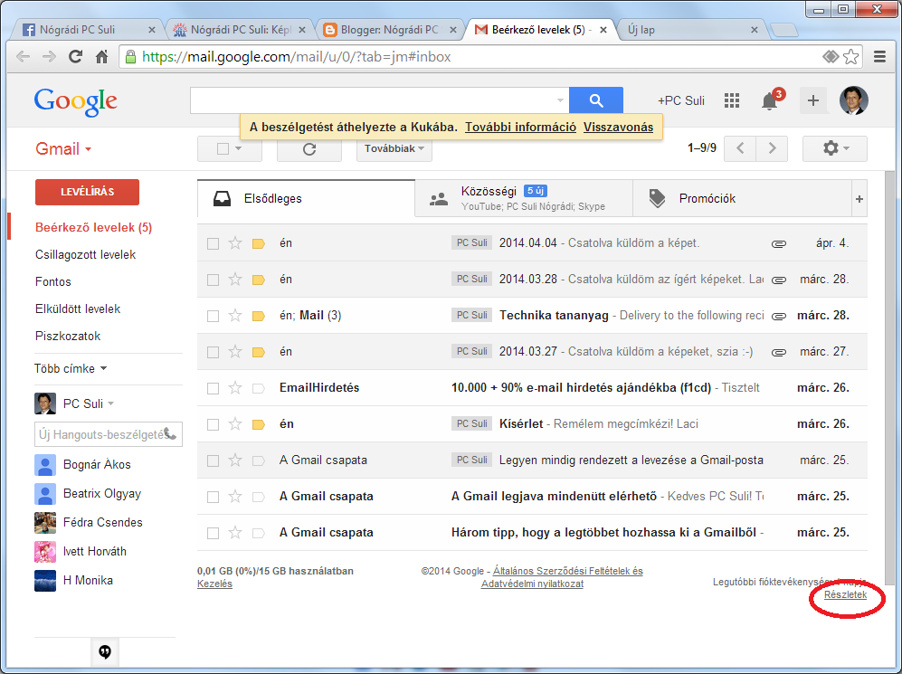Go to older messages with the right arrow
This screenshot has width=902, height=674.
(772, 148)
